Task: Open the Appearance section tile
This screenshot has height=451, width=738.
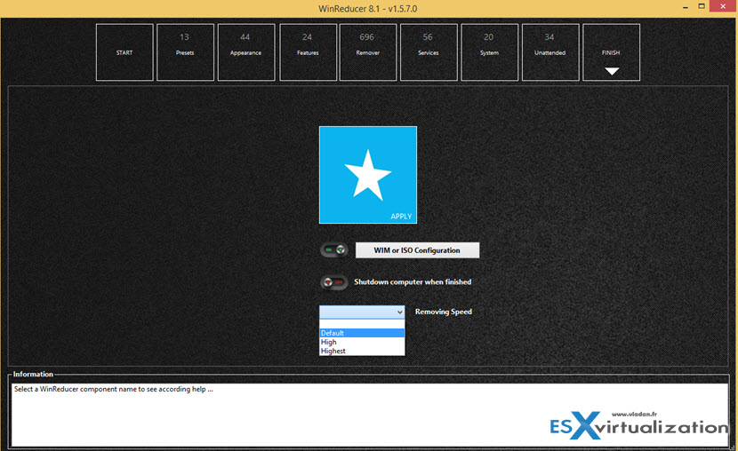Action: pos(246,52)
